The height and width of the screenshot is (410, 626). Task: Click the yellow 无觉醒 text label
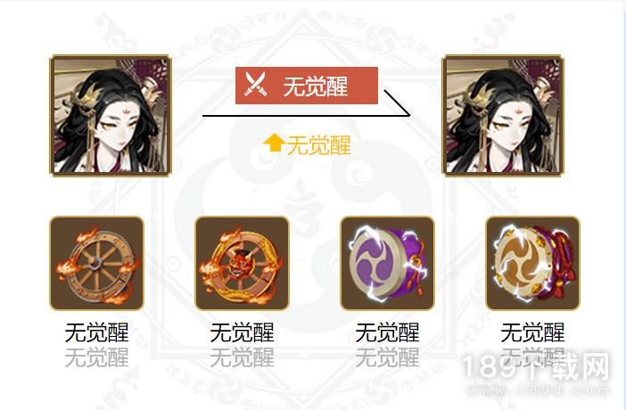click(319, 145)
